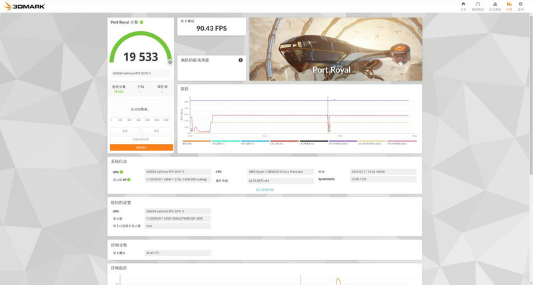Toggle the orange FPS legend swatch
This screenshot has width=533, height=285.
pos(197,141)
